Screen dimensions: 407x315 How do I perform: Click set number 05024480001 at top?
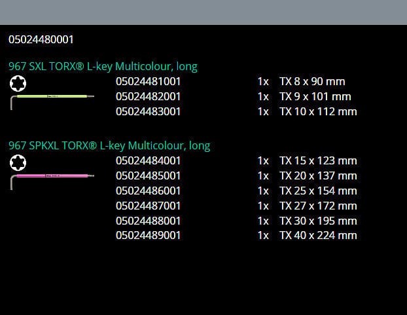(x=41, y=39)
